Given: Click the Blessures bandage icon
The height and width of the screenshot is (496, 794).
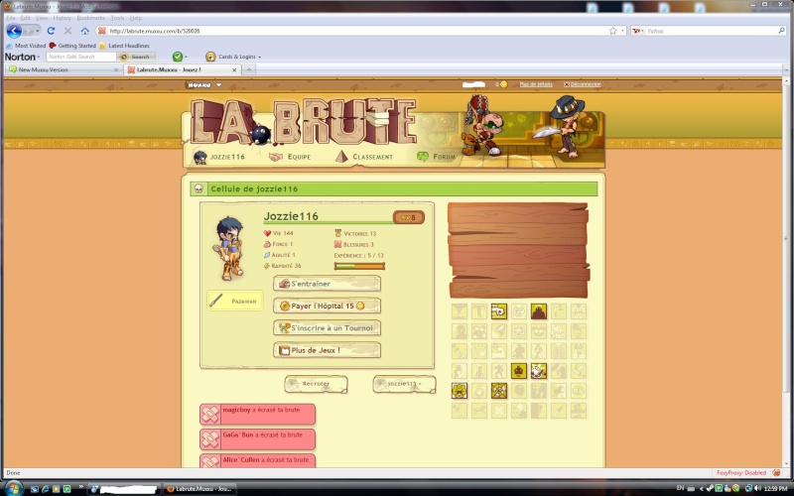Looking at the screenshot, I should pyautogui.click(x=337, y=244).
